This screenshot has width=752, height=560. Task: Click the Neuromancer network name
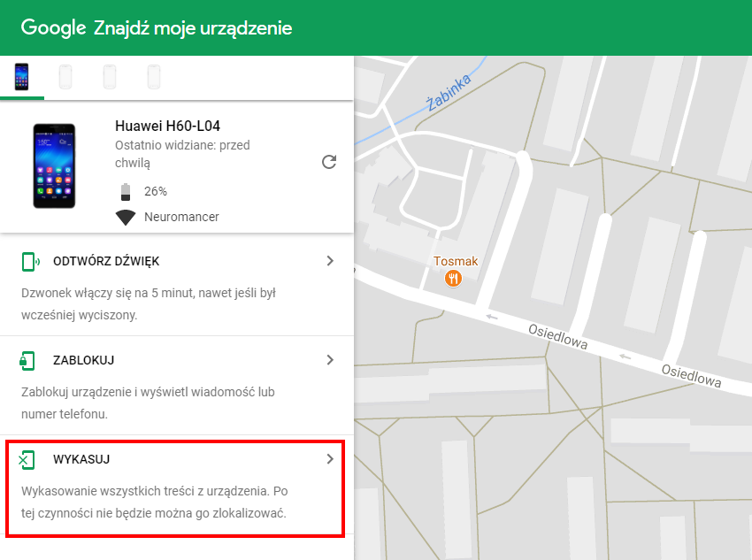point(181,218)
